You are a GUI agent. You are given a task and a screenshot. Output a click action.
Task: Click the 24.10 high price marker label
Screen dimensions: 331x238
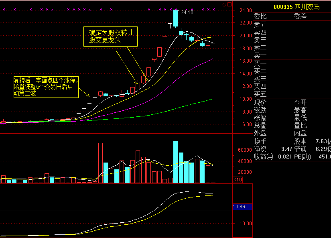click(187, 12)
